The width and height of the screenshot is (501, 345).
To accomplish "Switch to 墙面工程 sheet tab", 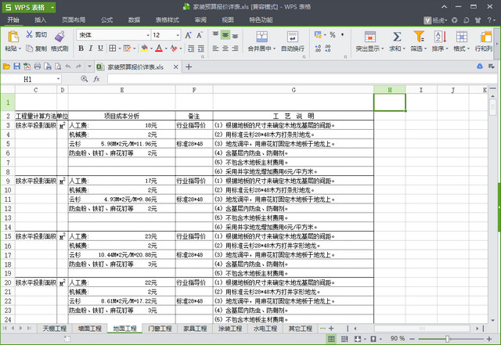I will click(89, 329).
